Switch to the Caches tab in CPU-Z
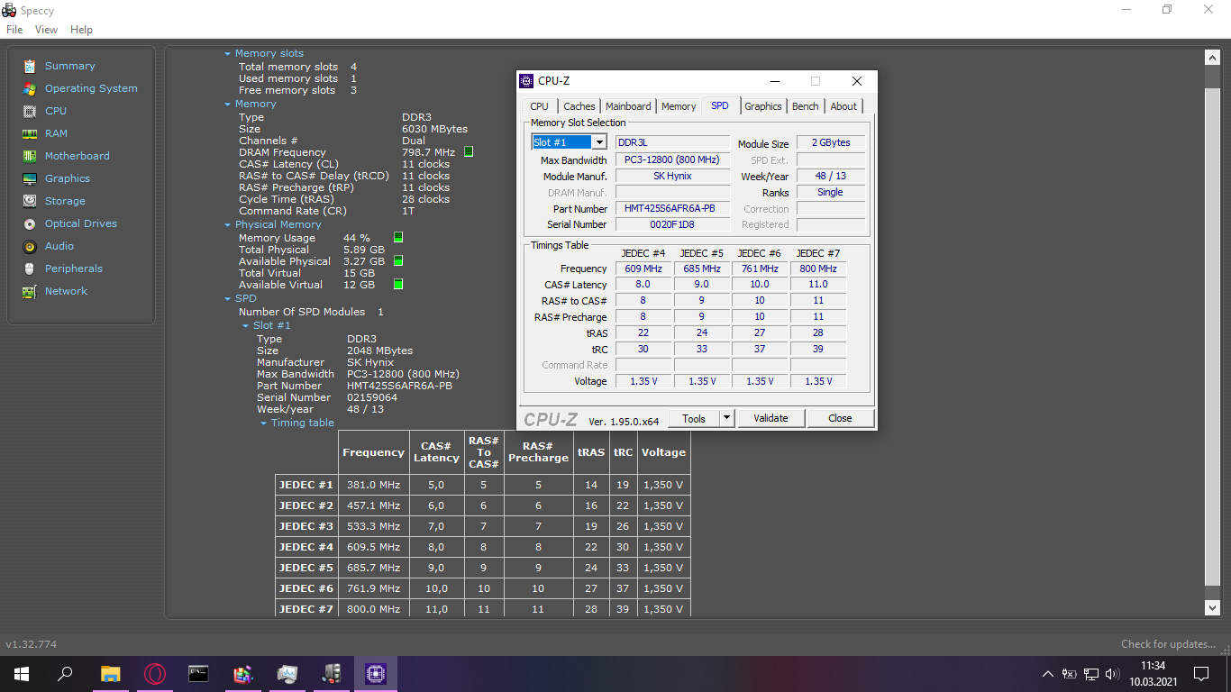Image resolution: width=1231 pixels, height=692 pixels. [x=579, y=106]
